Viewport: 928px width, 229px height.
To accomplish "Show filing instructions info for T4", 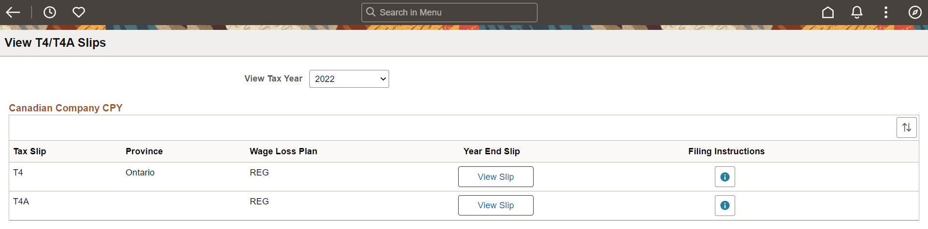I will point(725,177).
